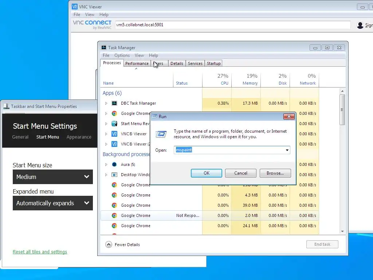Click Browse... in the Run dialog
This screenshot has height=280, width=373.
tap(275, 173)
